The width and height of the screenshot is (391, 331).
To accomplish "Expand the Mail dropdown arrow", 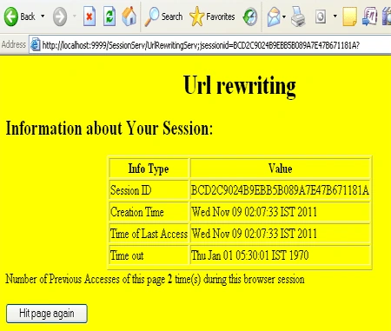I will coord(284,17).
